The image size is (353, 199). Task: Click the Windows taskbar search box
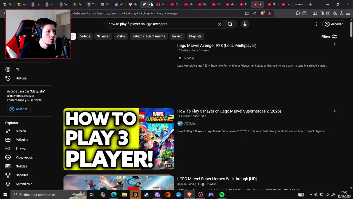pyautogui.click(x=49, y=195)
